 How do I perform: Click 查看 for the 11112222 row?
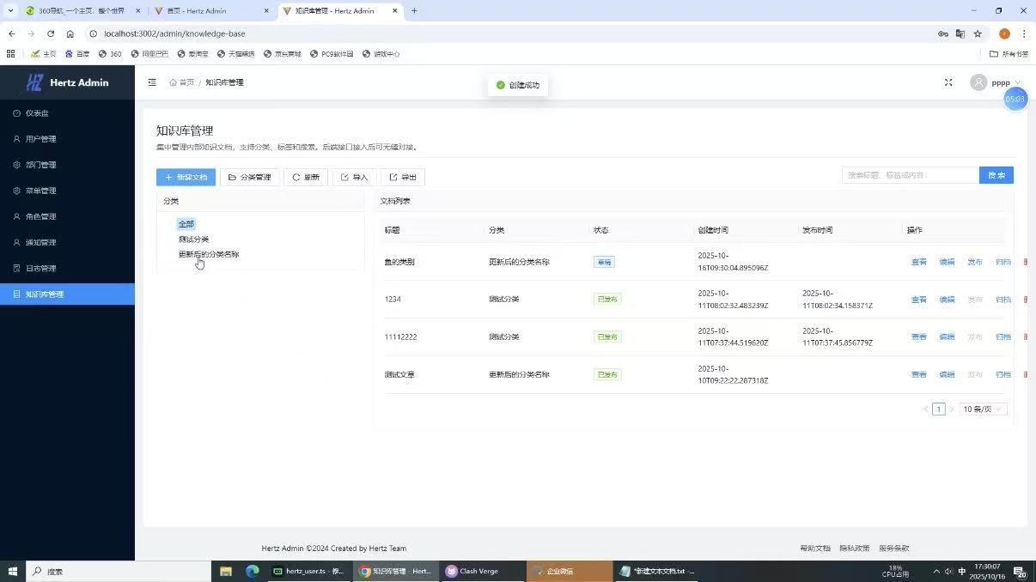pyautogui.click(x=919, y=337)
